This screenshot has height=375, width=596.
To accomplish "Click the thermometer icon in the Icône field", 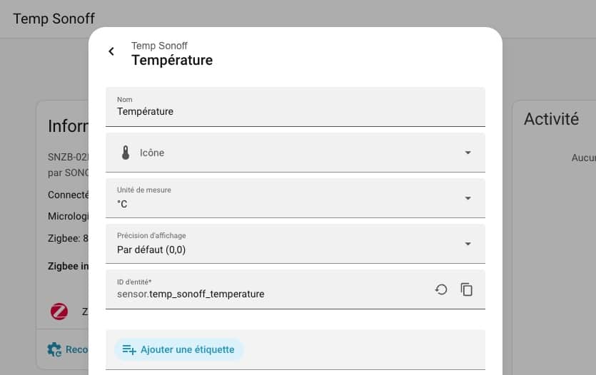I will [x=126, y=153].
